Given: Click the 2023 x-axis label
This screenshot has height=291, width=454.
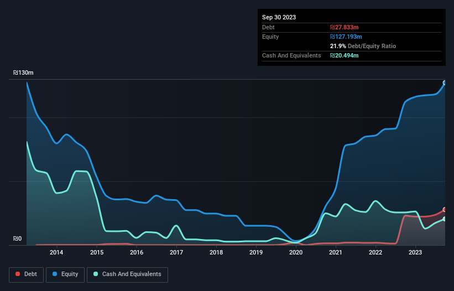Looking at the screenshot, I should [415, 252].
